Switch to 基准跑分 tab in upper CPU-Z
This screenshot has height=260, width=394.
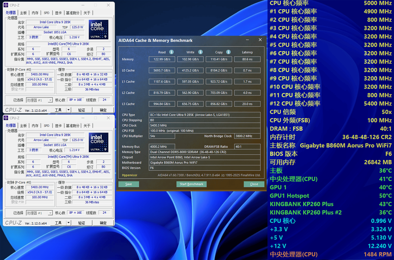tap(72, 13)
